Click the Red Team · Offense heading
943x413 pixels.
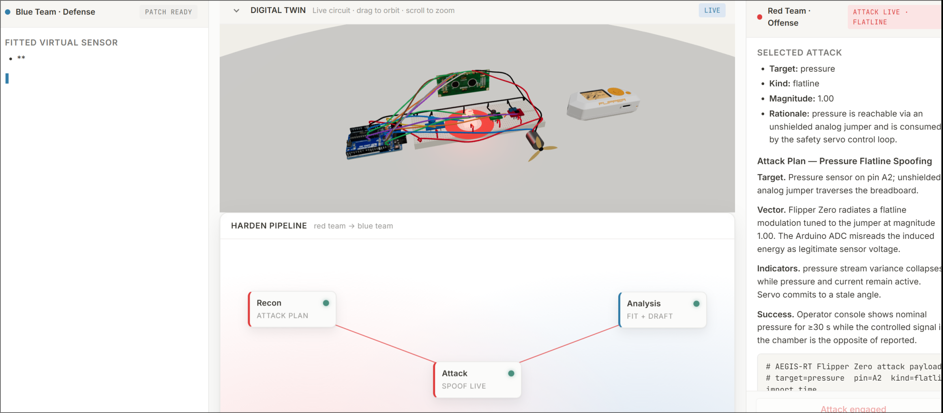pyautogui.click(x=789, y=17)
